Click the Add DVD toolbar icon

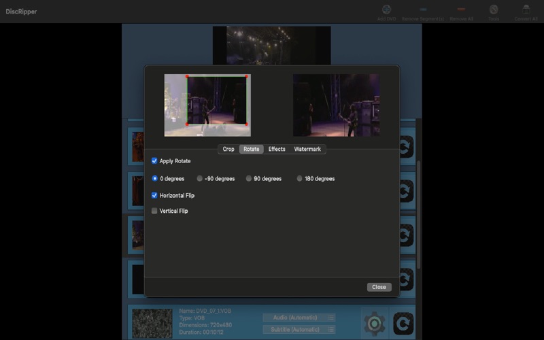click(x=386, y=10)
